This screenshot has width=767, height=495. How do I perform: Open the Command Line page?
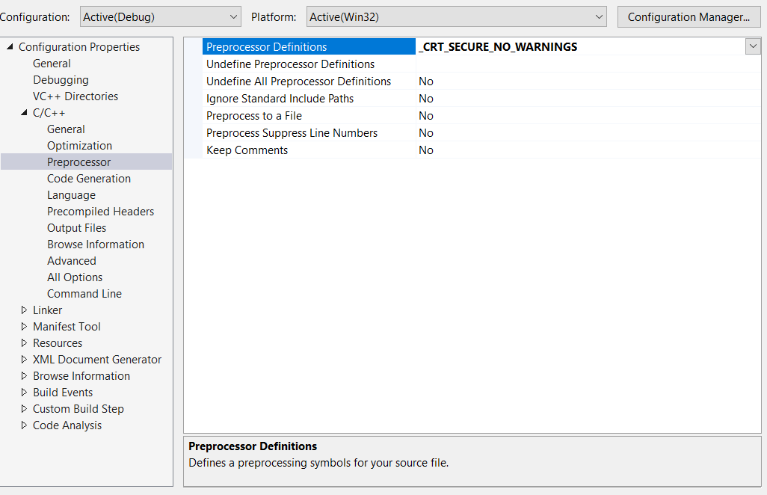84,293
